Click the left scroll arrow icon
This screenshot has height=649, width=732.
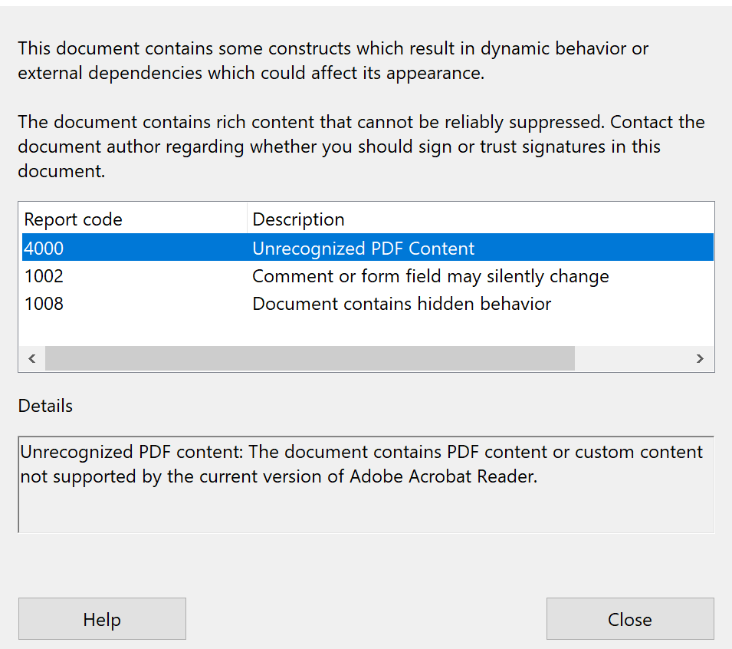click(x=31, y=358)
